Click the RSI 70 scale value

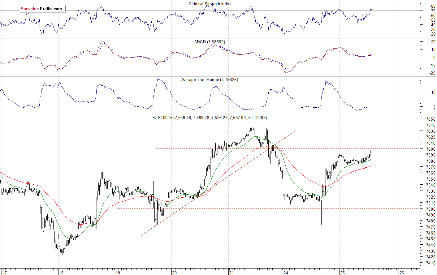(x=433, y=11)
